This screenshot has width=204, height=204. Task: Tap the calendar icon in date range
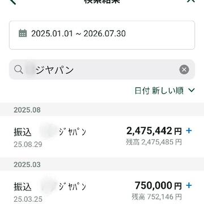pyautogui.click(x=23, y=33)
